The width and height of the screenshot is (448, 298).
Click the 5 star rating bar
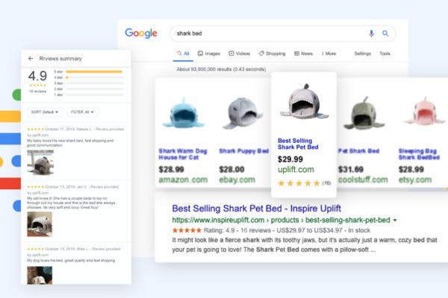click(x=95, y=72)
